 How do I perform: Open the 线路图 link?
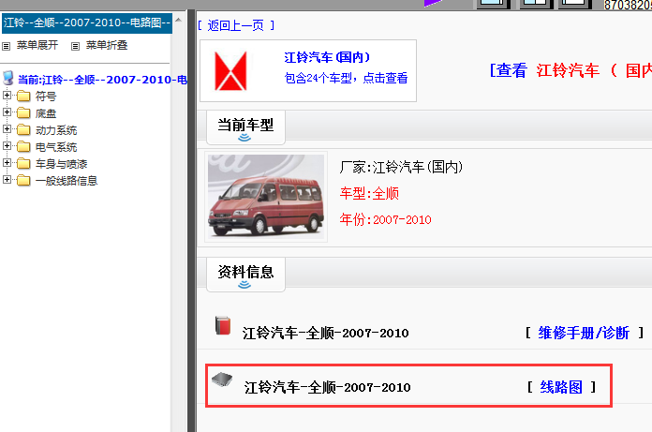pos(561,387)
